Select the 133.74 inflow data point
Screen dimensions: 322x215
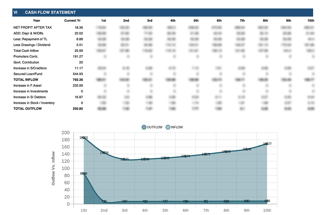[x=186, y=156]
